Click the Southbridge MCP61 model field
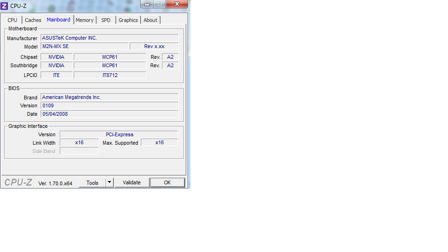 coord(110,65)
